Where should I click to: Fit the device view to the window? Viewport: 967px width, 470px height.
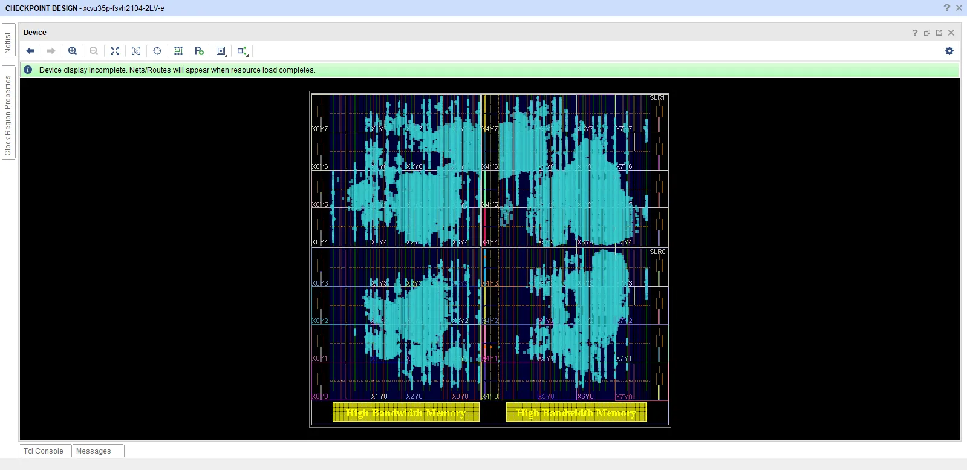(x=115, y=51)
